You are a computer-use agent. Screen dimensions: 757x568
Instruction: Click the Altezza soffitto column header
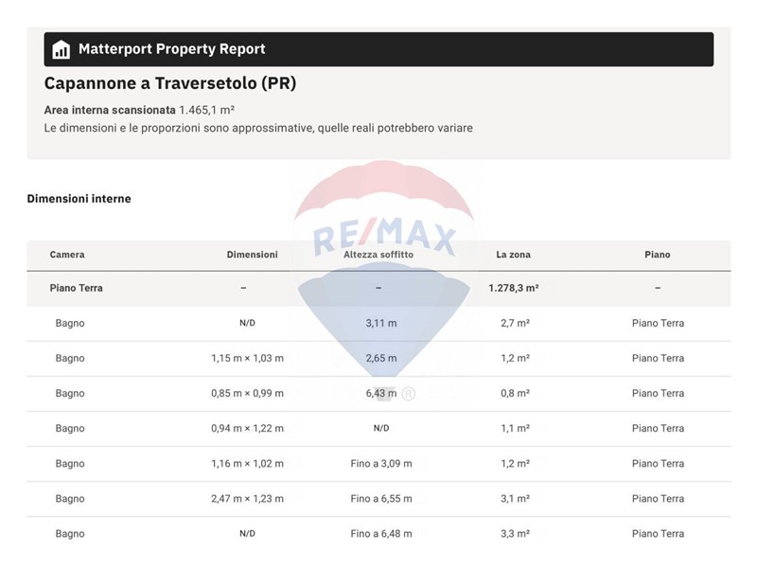pyautogui.click(x=378, y=255)
